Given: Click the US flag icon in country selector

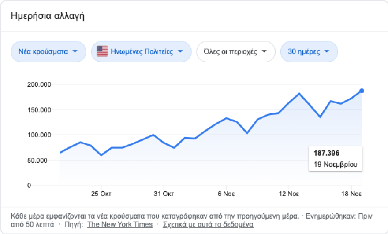Looking at the screenshot, I should pyautogui.click(x=102, y=51).
